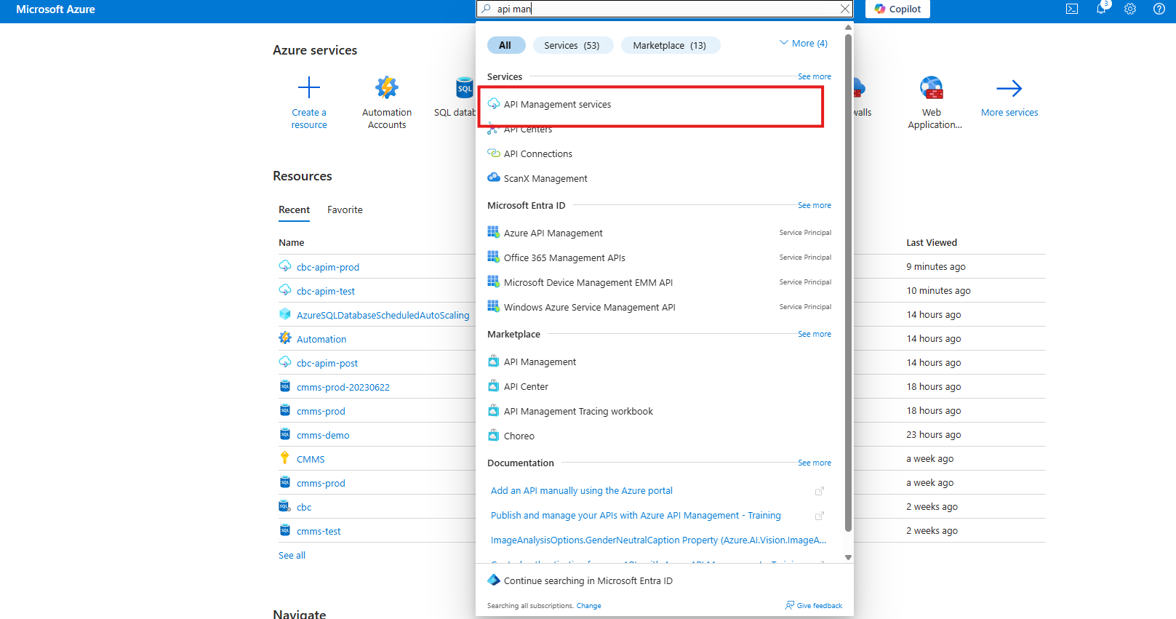Select the All filter pill
Viewport: 1176px width, 619px height.
tap(505, 45)
